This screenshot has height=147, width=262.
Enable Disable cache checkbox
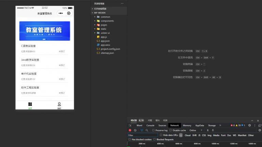[x=171, y=130]
